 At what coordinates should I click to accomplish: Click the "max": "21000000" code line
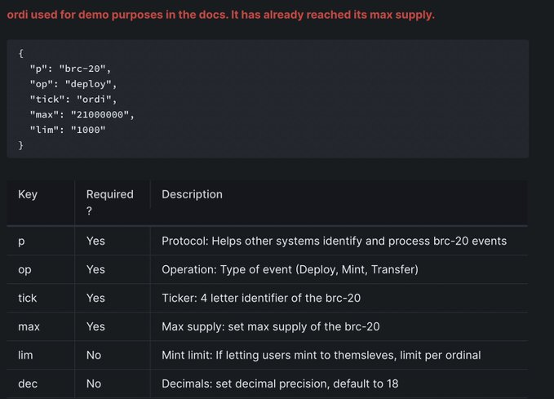pos(82,114)
